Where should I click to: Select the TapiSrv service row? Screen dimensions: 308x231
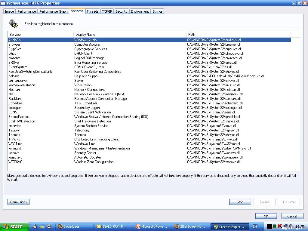pos(149,130)
